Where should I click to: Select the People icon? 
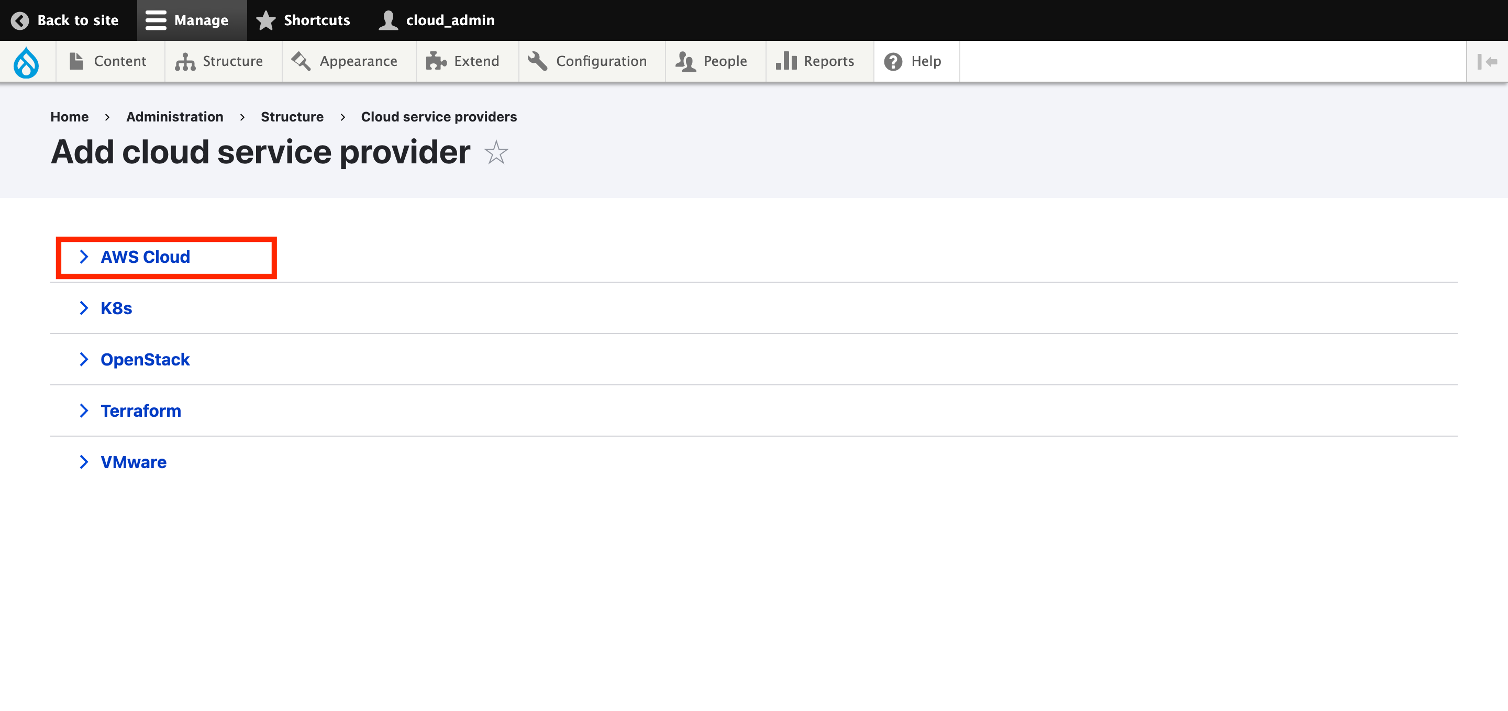click(x=685, y=60)
